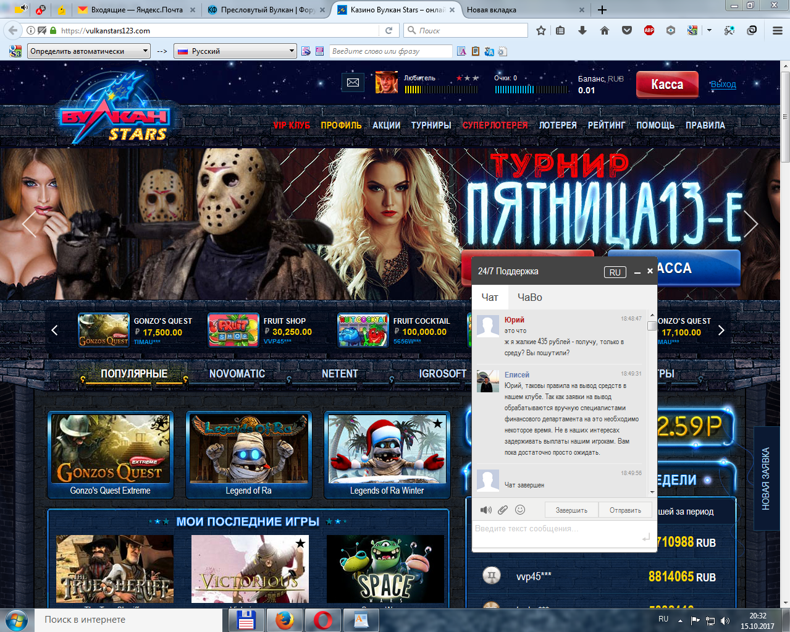Open the Firefox downloads arrow

pyautogui.click(x=582, y=30)
